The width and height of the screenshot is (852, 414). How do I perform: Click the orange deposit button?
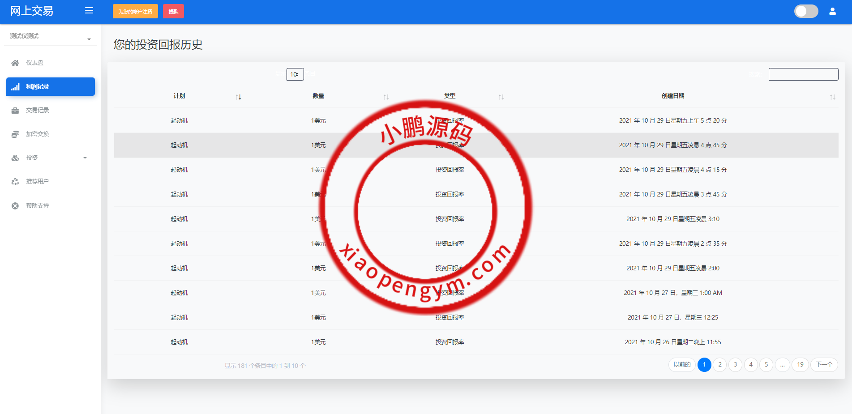coord(135,12)
